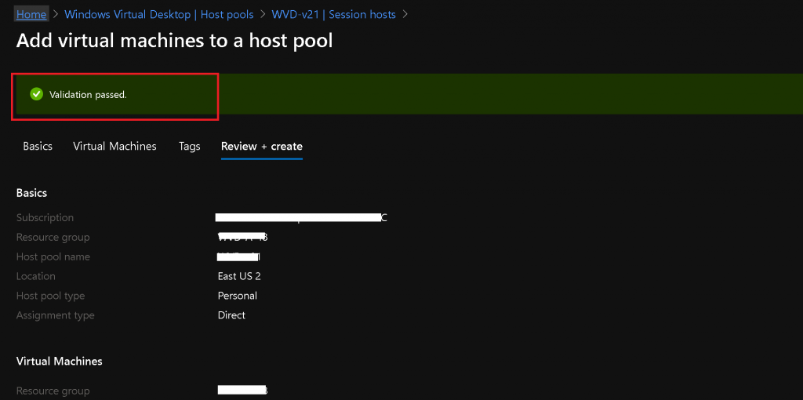
Task: Click the 'Direct' assignment type value
Action: pyautogui.click(x=231, y=315)
